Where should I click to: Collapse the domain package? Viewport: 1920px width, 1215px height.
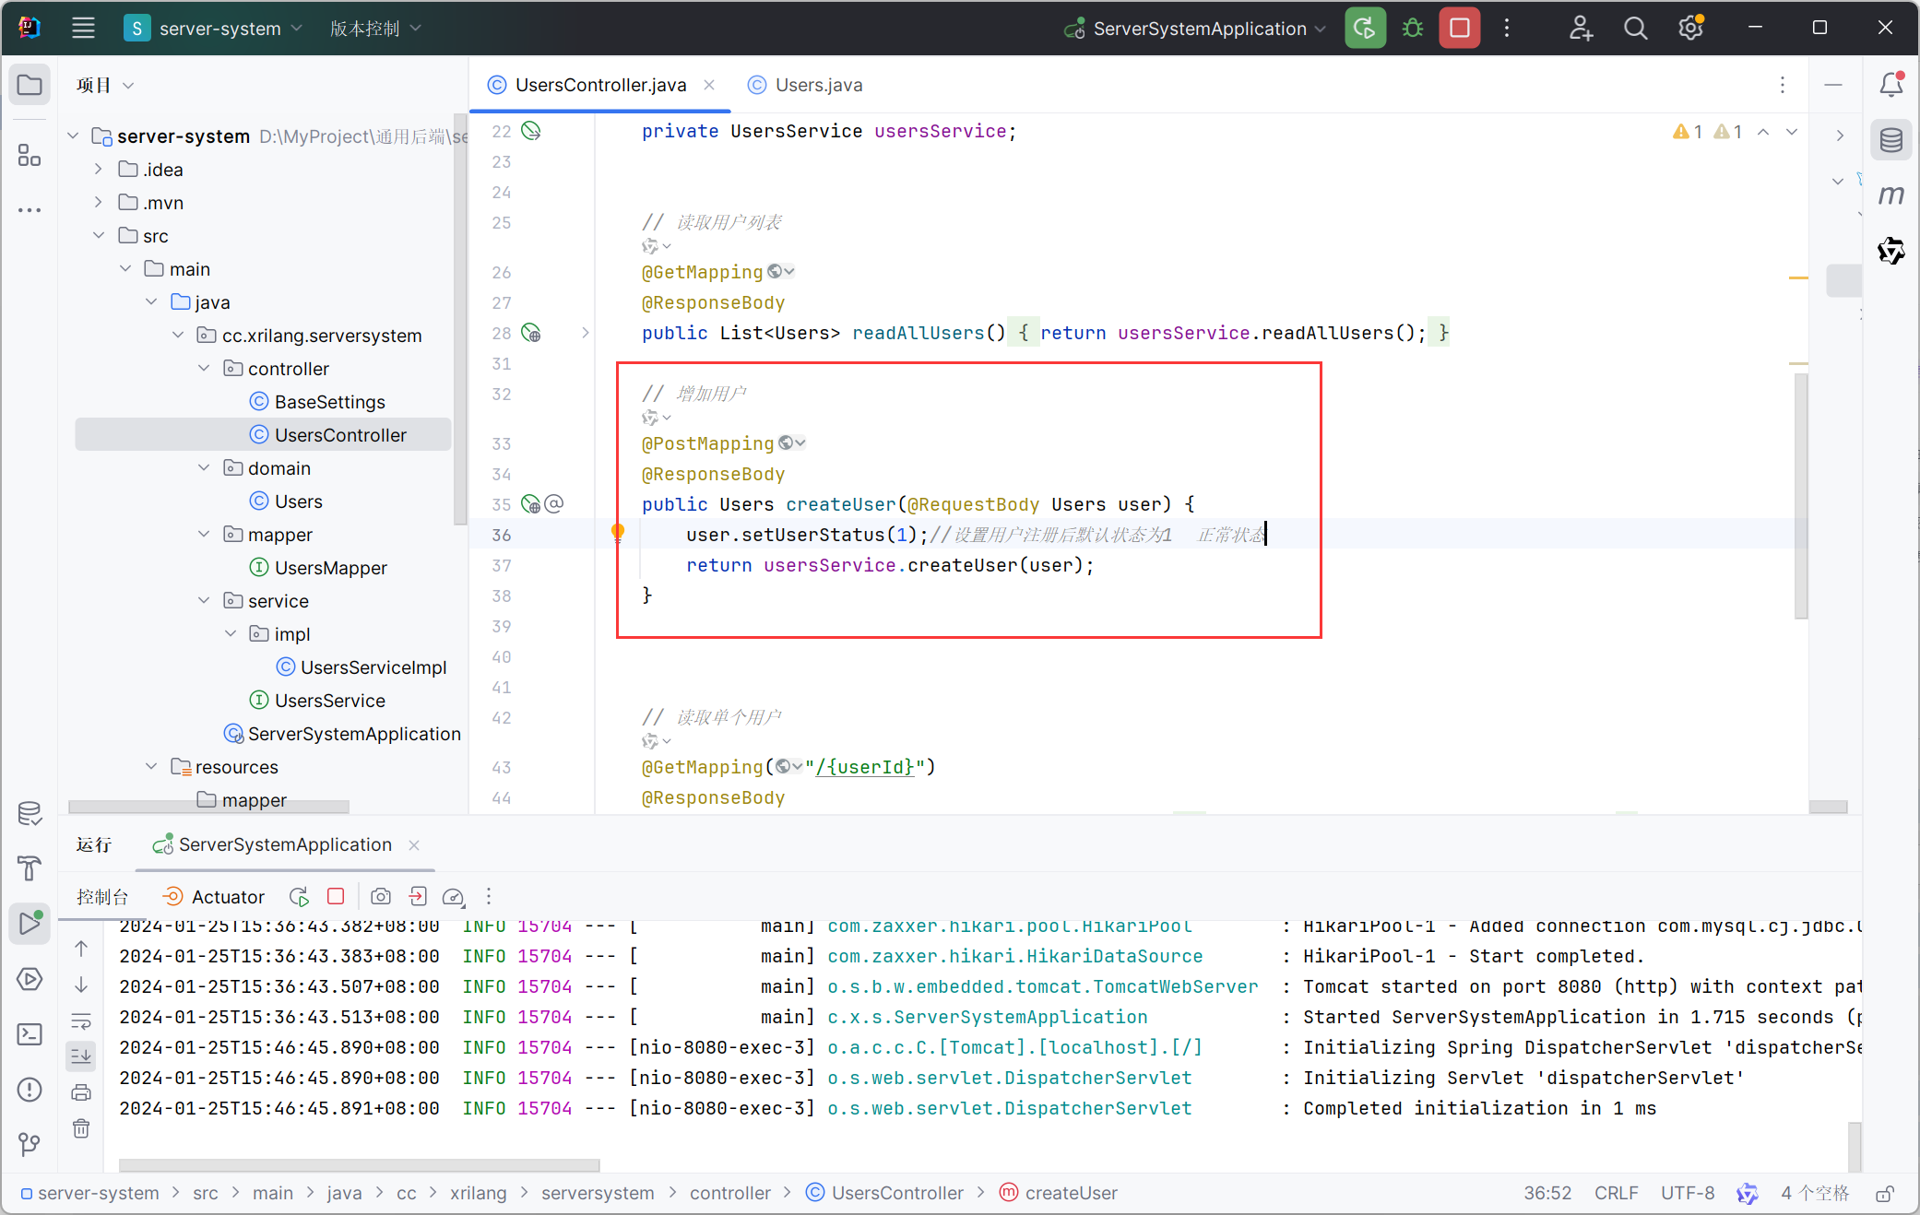tap(204, 467)
